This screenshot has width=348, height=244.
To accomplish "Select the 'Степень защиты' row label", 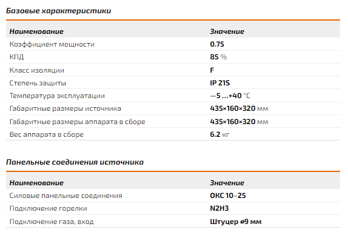I will pyautogui.click(x=38, y=83).
